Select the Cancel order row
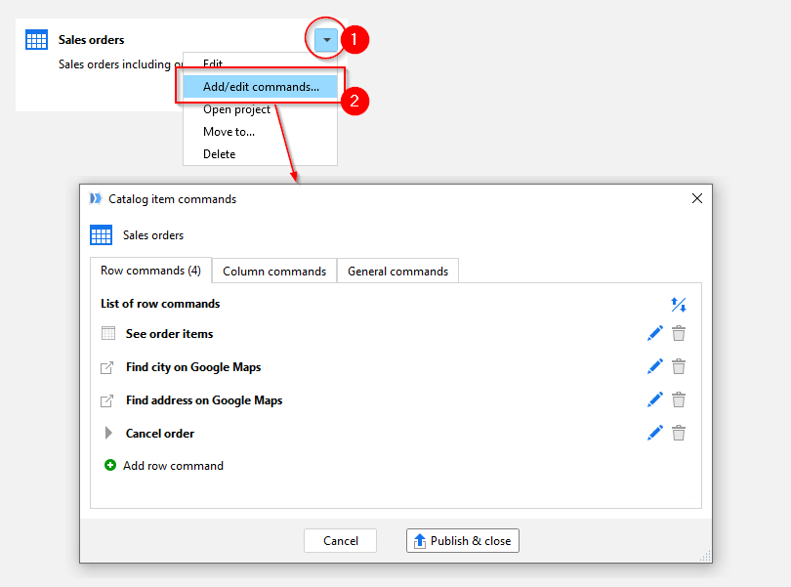This screenshot has width=791, height=587. click(395, 433)
